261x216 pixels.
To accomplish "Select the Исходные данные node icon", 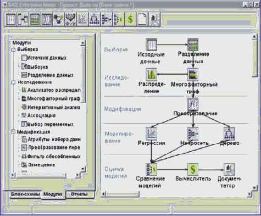I will click(151, 45).
